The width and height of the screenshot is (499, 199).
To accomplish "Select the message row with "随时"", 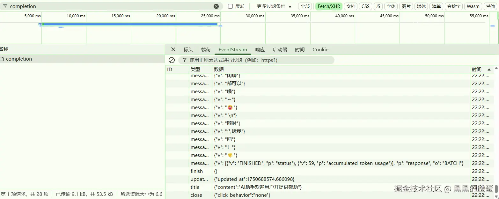I will 329,123.
